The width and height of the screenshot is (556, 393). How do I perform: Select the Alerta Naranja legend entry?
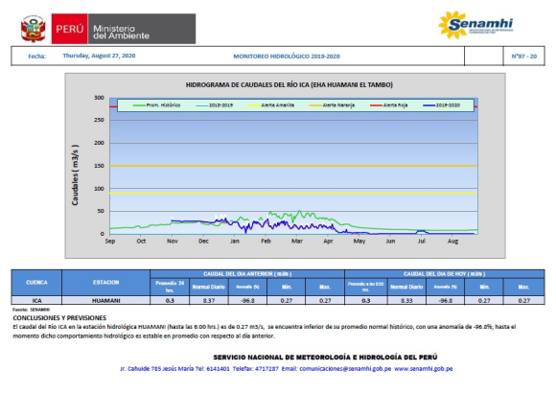pos(332,105)
